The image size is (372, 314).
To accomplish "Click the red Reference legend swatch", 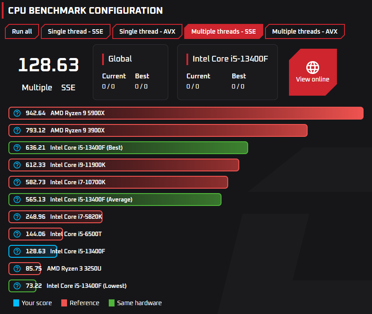I will (x=64, y=303).
